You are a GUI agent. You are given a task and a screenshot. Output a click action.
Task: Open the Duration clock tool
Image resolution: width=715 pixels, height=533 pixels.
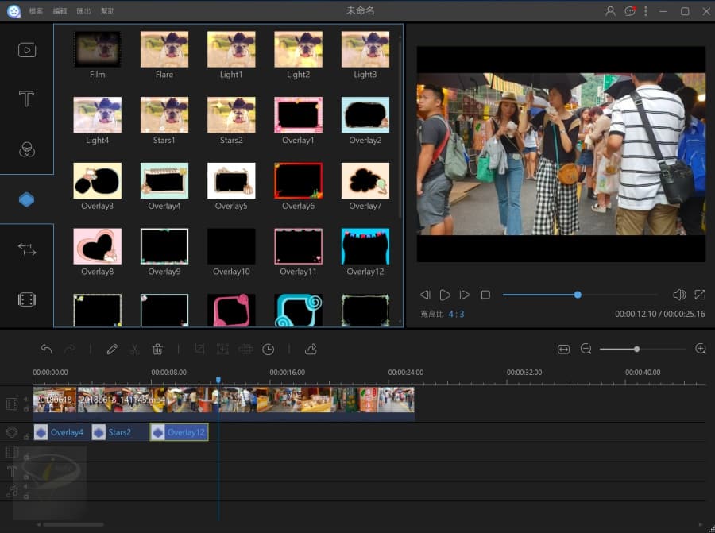[x=269, y=349]
